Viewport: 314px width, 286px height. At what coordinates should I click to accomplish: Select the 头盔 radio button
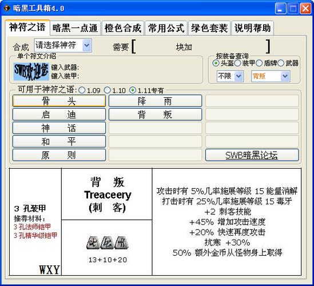point(216,63)
